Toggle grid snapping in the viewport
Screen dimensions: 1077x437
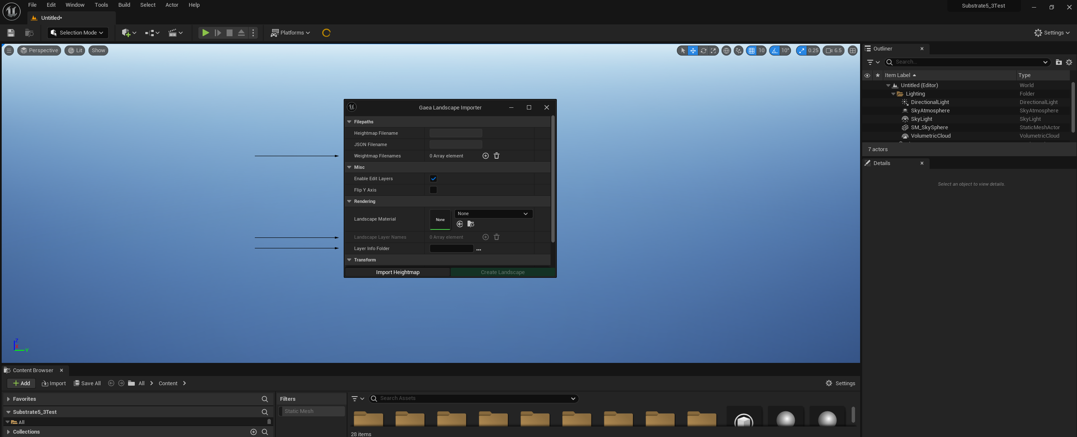click(x=751, y=51)
